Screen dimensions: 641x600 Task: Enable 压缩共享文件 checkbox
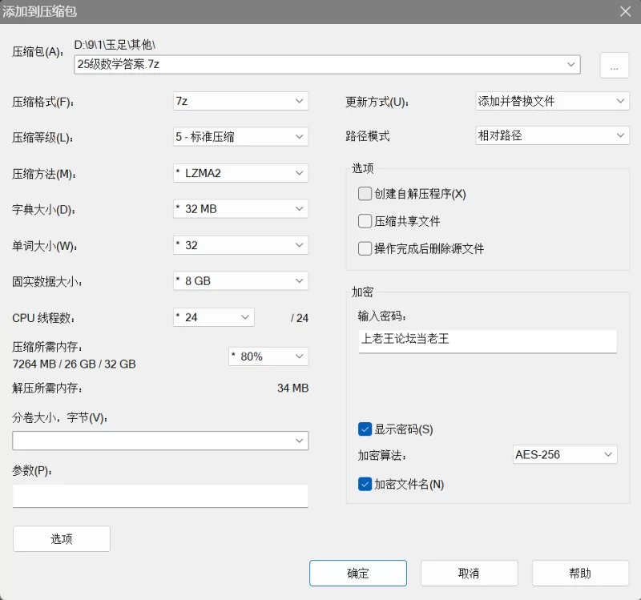coord(365,221)
